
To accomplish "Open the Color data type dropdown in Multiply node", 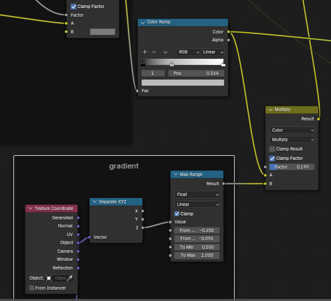I will point(292,130).
